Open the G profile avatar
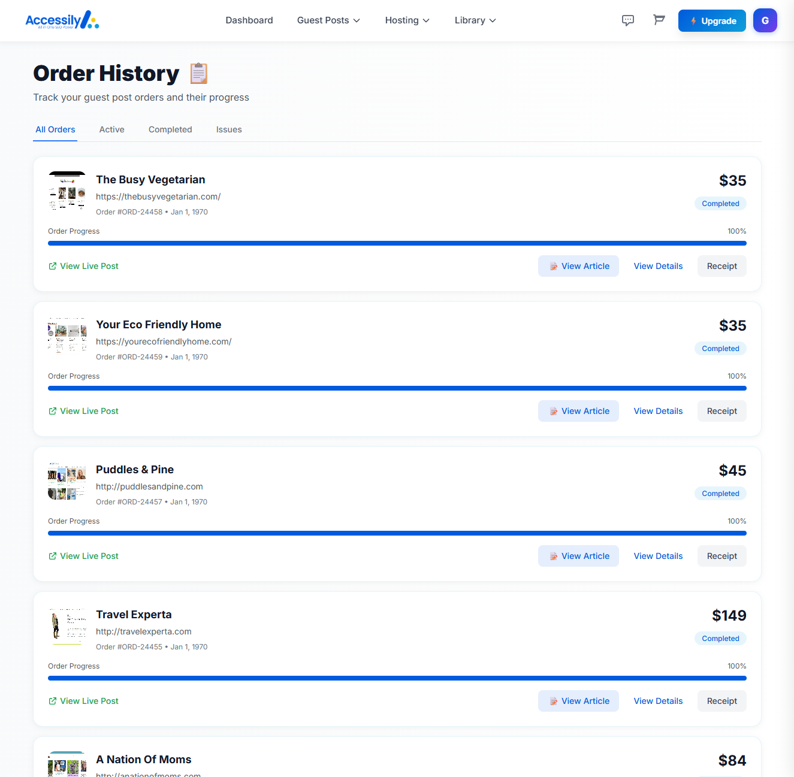The width and height of the screenshot is (794, 777). pyautogui.click(x=765, y=20)
